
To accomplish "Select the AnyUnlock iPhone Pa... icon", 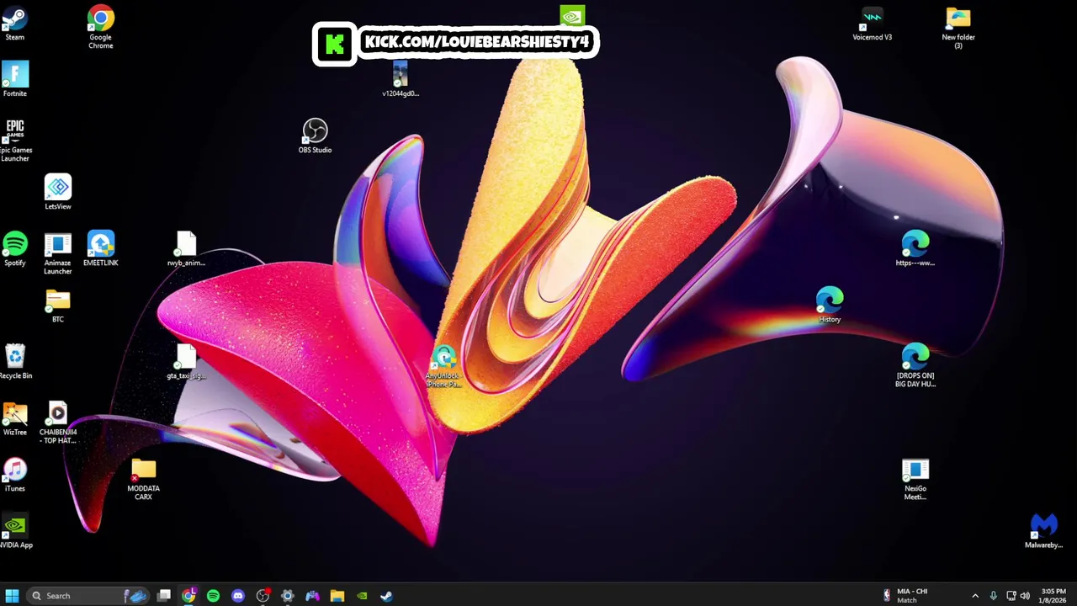I will (x=443, y=366).
